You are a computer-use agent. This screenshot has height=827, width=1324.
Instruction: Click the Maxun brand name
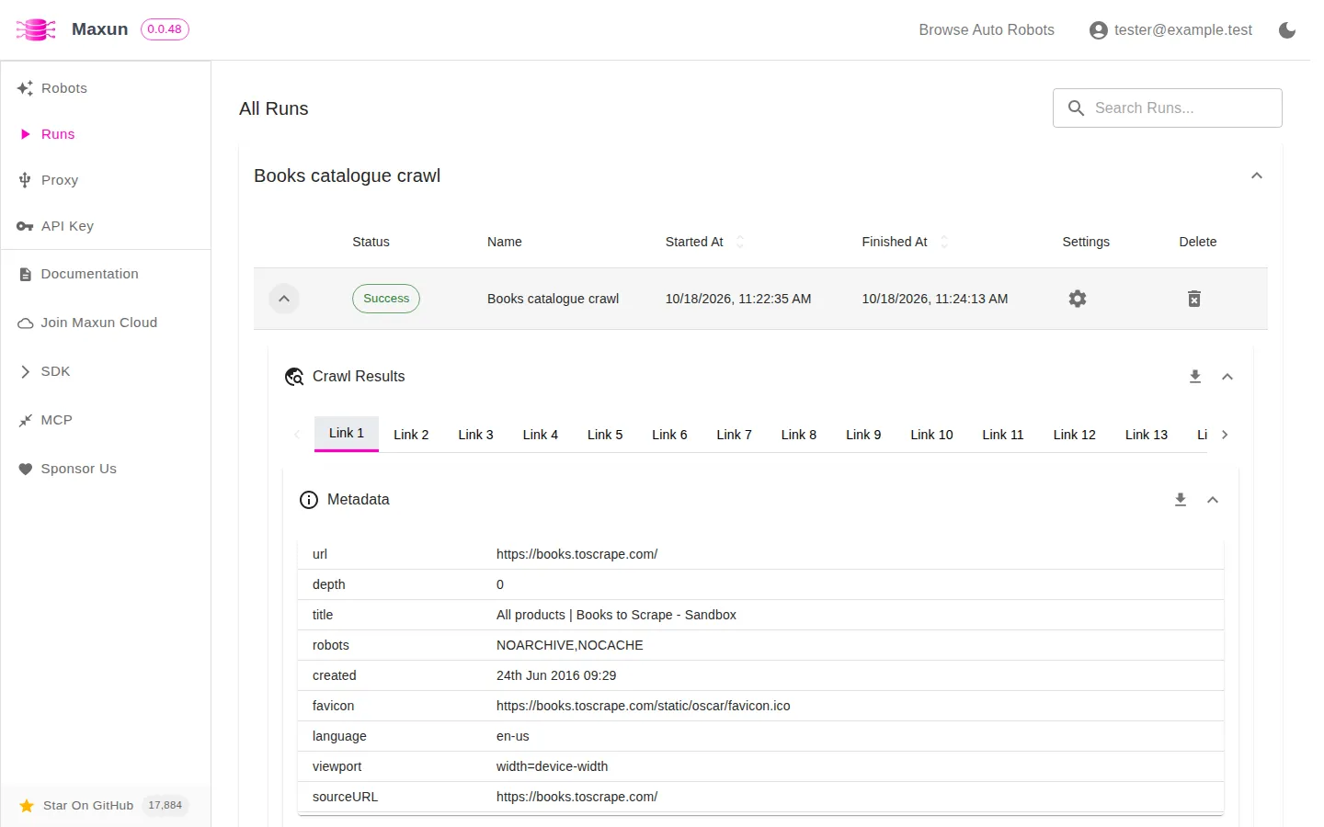(99, 29)
